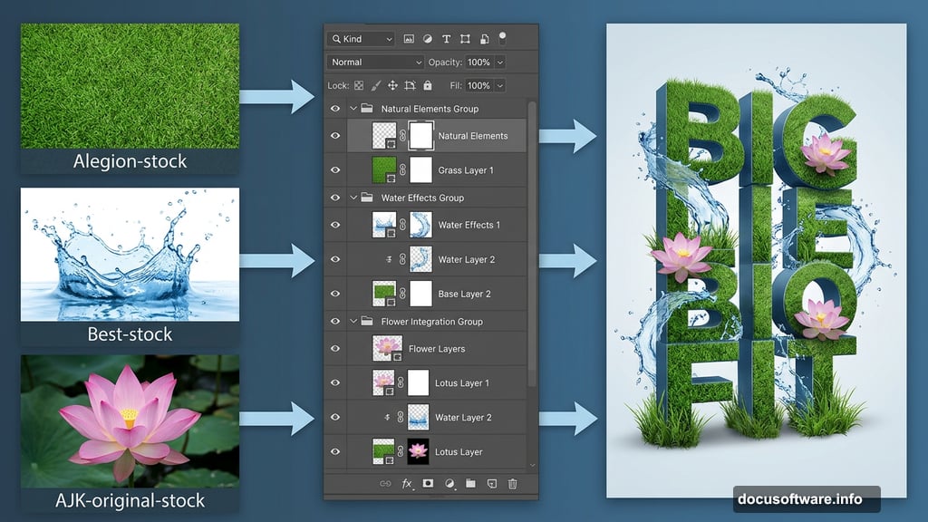The height and width of the screenshot is (522, 928).
Task: Select the Natural Elements layer
Action: point(471,134)
